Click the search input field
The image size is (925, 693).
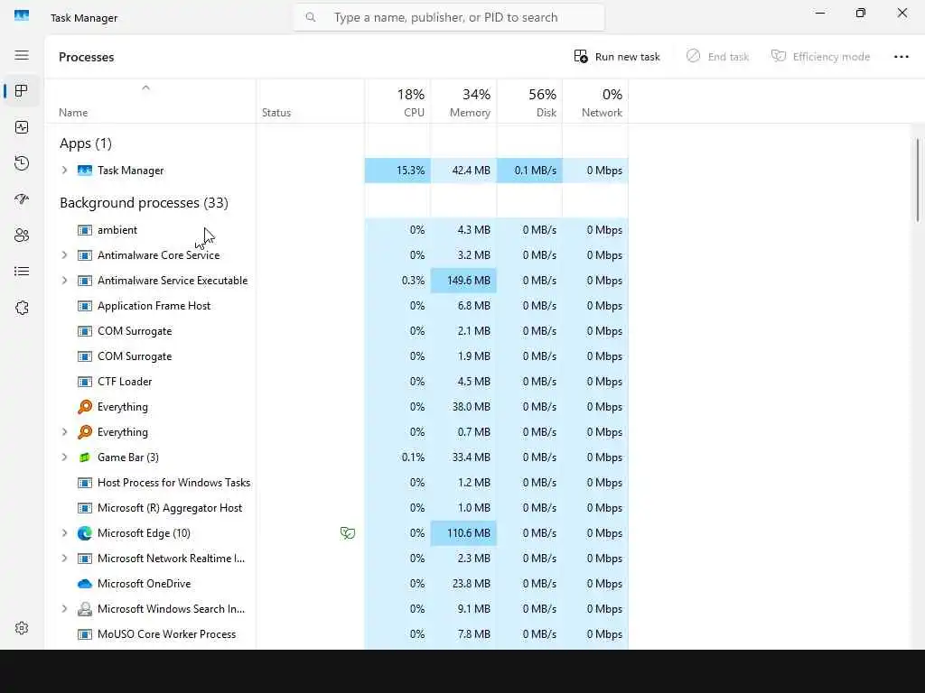coord(448,18)
